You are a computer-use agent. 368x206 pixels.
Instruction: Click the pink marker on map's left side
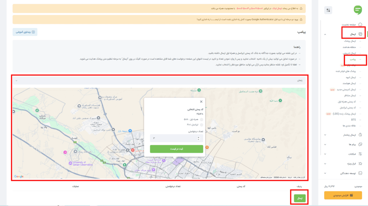coord(65,152)
